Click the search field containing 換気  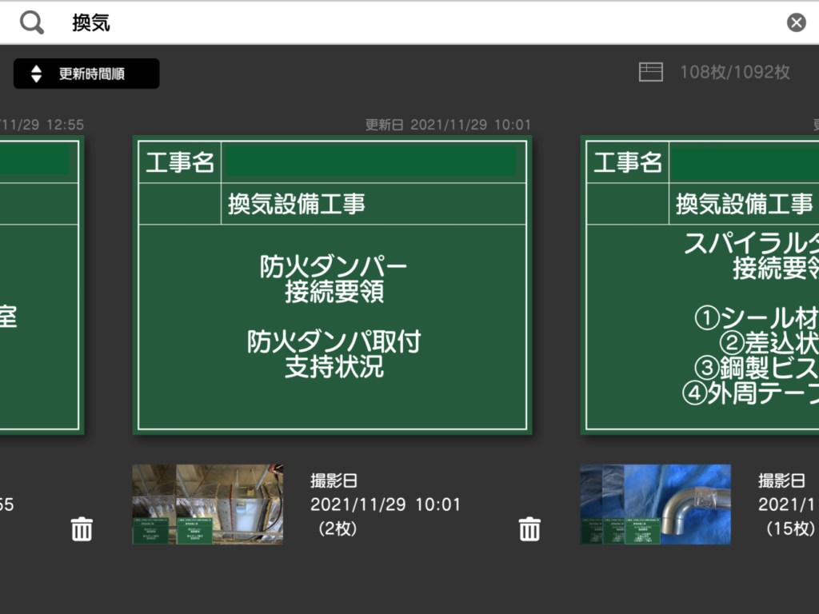[x=409, y=23]
